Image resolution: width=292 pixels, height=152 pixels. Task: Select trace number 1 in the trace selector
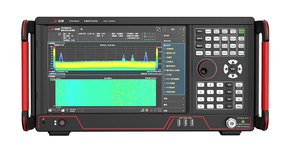pos(145,34)
